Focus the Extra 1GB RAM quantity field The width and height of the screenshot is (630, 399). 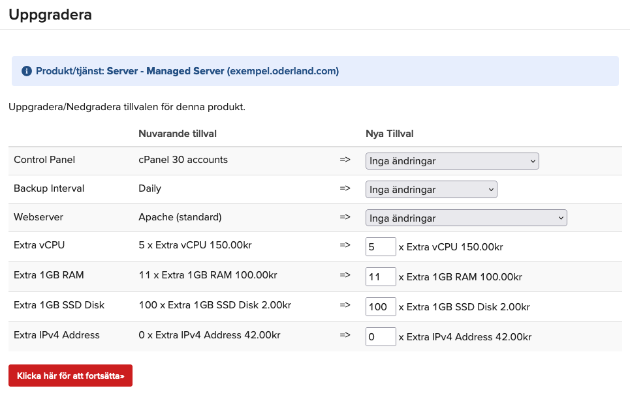point(381,276)
